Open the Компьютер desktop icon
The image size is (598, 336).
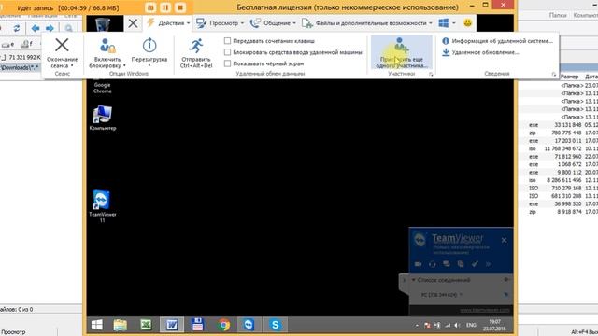(x=103, y=119)
